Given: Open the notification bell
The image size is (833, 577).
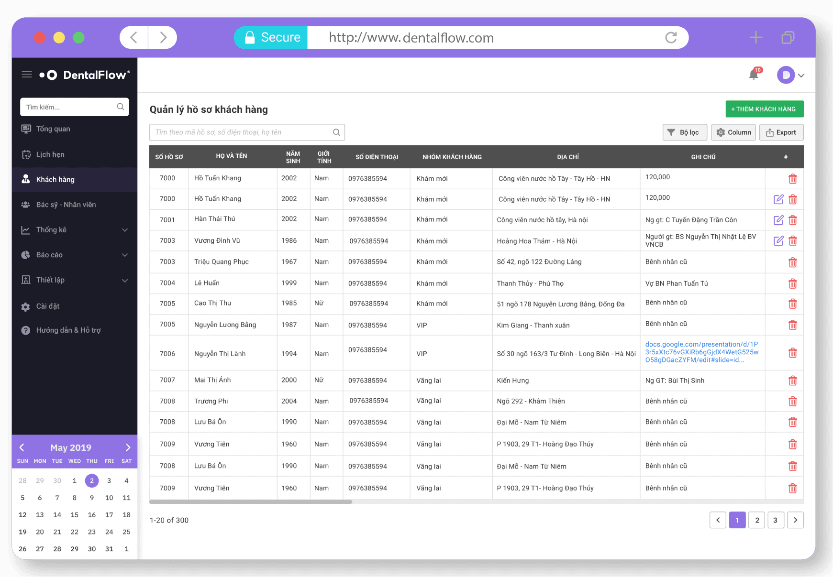Looking at the screenshot, I should pos(754,75).
